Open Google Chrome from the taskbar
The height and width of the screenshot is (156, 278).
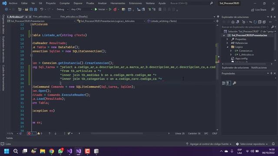coord(52,151)
